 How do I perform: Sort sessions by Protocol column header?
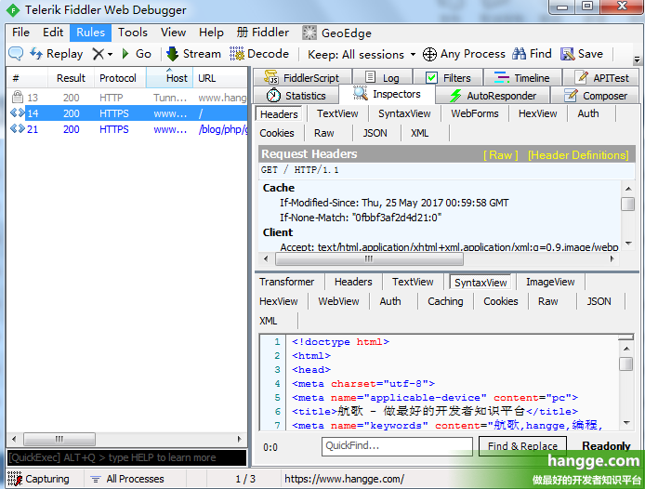pyautogui.click(x=120, y=78)
